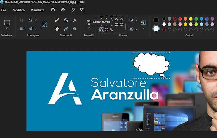Pick the dark red swatch in top row
217x138 pixels.
click(x=175, y=19)
